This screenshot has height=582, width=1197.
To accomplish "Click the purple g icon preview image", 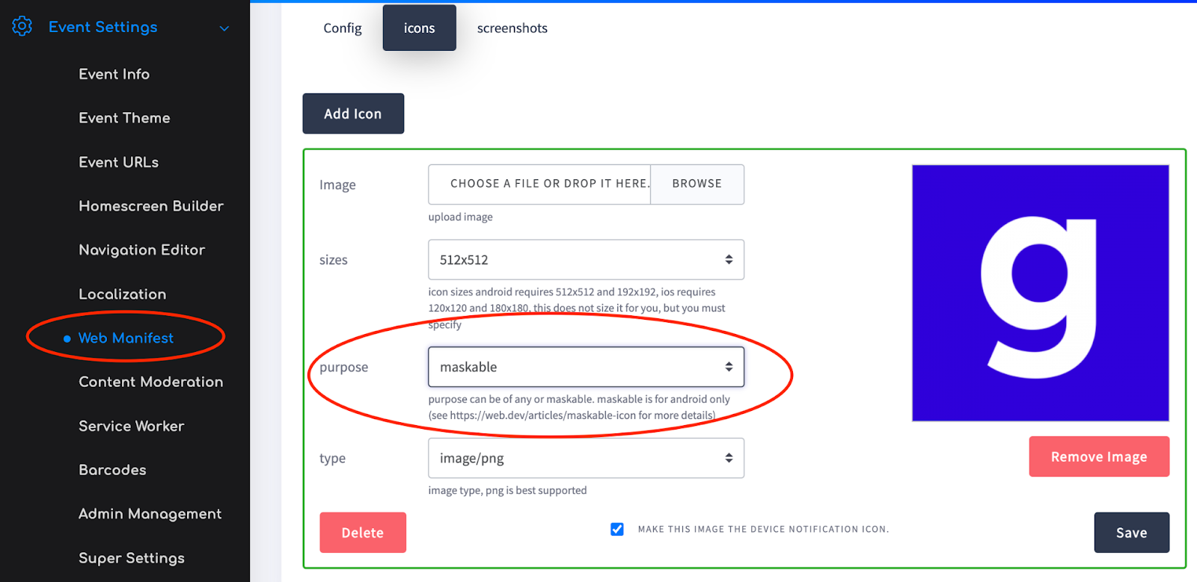I will [x=1040, y=293].
